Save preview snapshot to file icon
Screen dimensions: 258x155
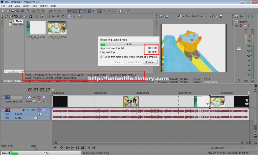(221, 16)
